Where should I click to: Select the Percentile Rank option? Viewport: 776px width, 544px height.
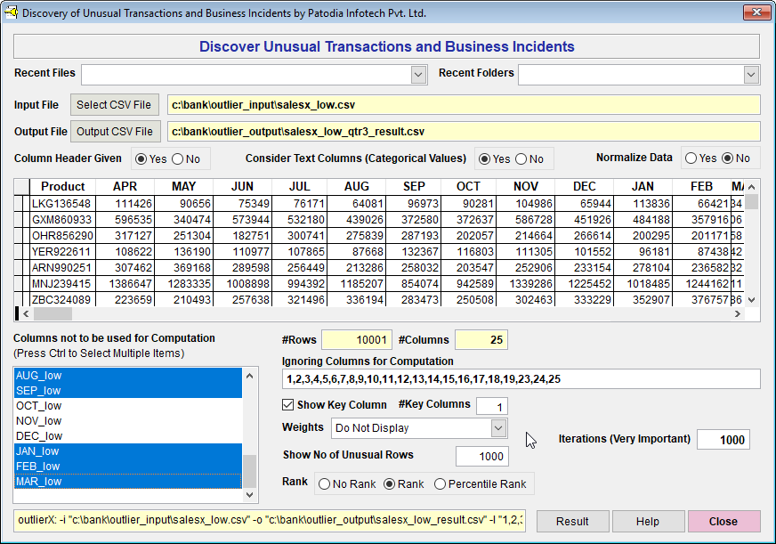click(x=441, y=484)
